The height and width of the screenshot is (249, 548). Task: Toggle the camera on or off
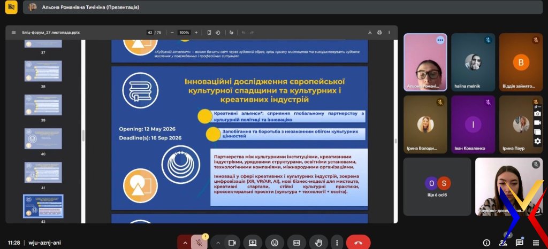(x=232, y=243)
